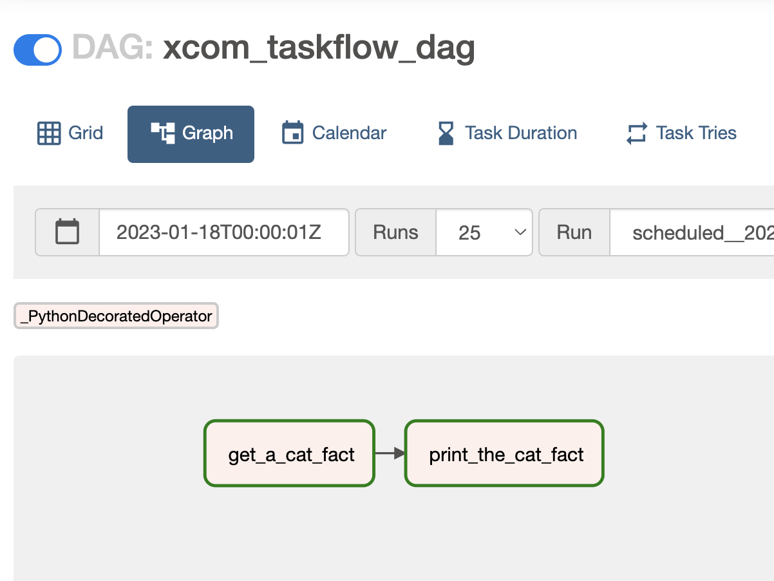Click the arrow connecting the two tasks
The width and height of the screenshot is (774, 581).
pos(390,453)
